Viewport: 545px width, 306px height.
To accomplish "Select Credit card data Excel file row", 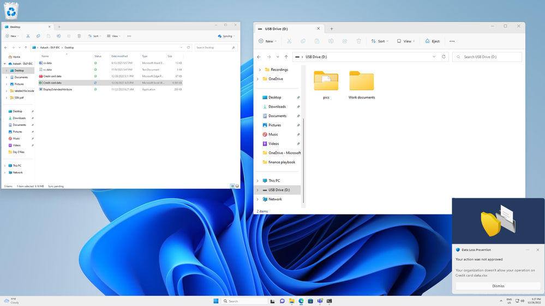I will [111, 83].
